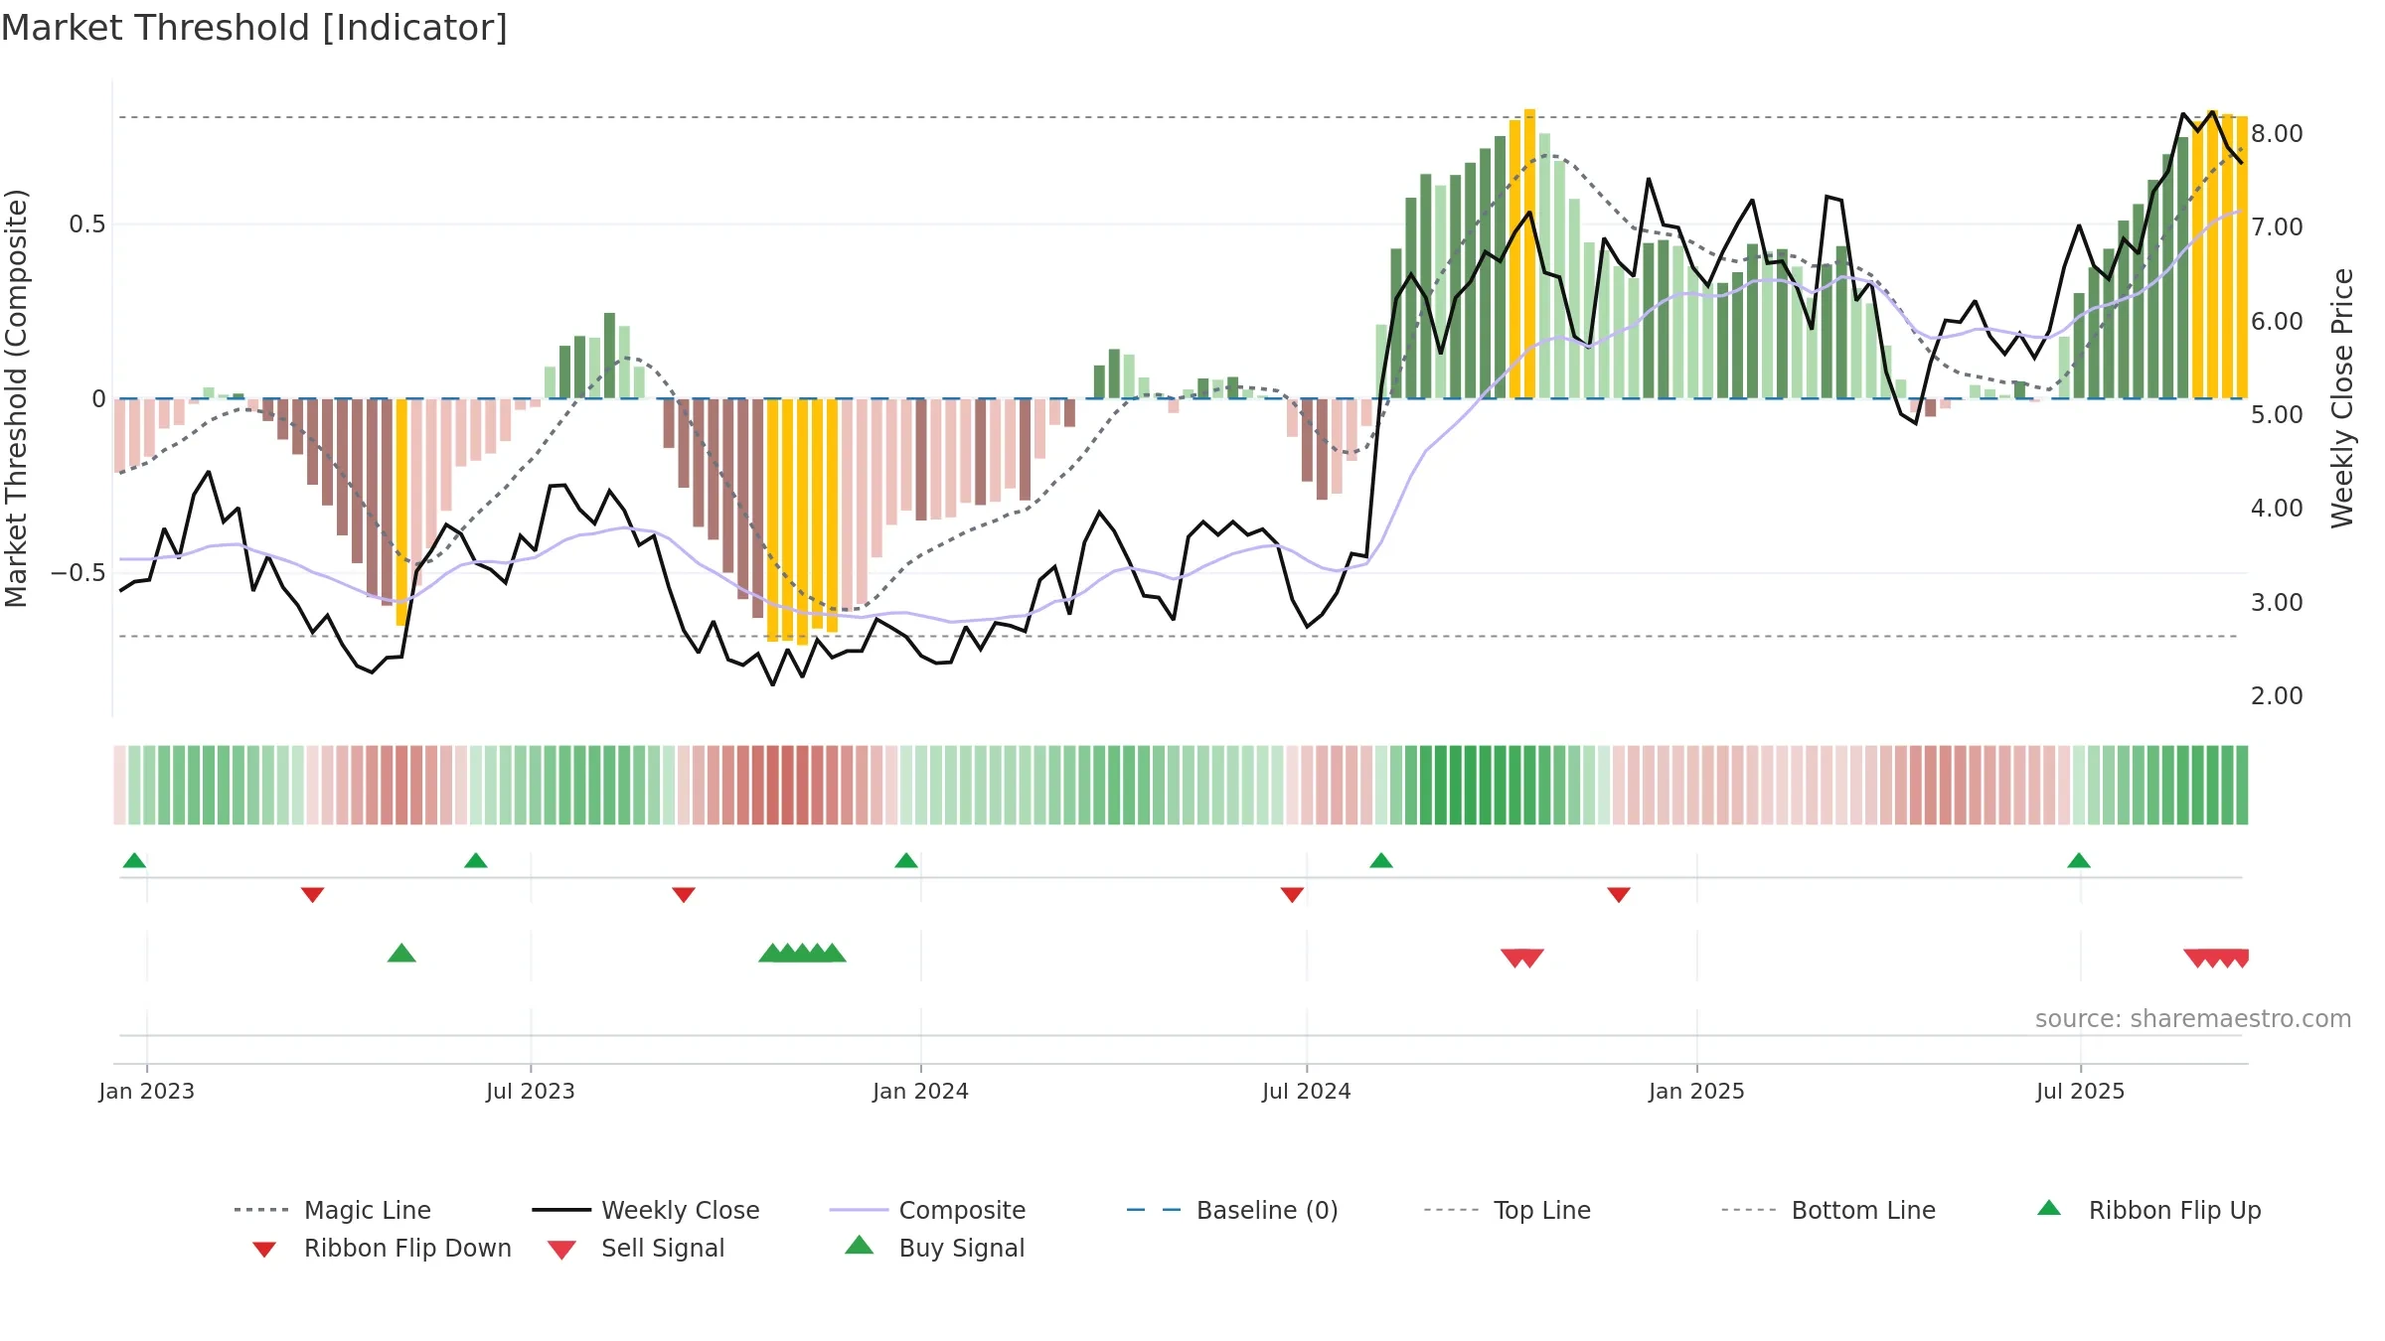The width and height of the screenshot is (2385, 1341).
Task: Click the Jan 2025 x-axis label
Action: (x=1697, y=1091)
